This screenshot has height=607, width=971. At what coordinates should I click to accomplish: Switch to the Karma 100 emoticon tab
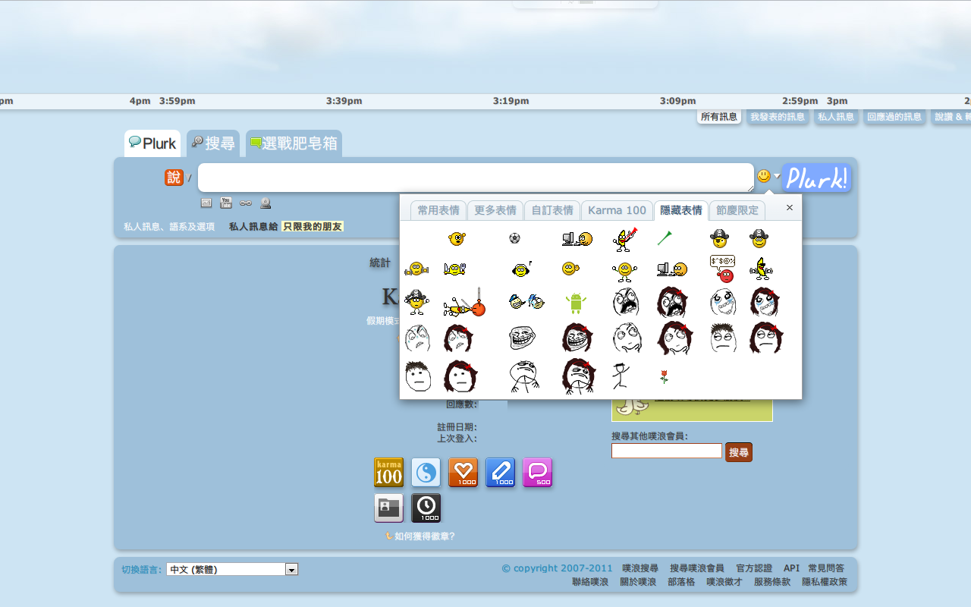(617, 210)
